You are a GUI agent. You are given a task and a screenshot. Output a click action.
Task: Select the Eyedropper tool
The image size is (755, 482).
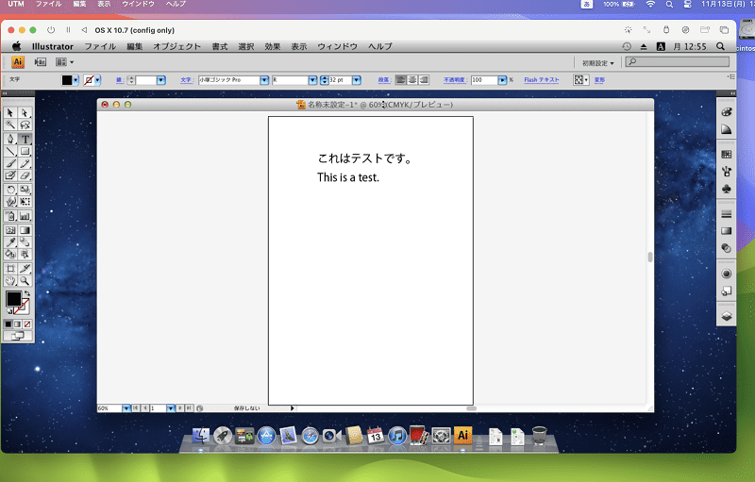[x=10, y=242]
